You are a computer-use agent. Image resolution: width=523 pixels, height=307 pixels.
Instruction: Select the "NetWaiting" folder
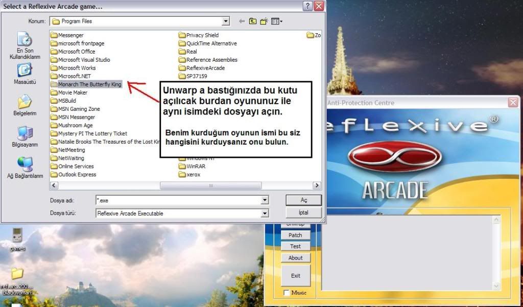pos(67,158)
